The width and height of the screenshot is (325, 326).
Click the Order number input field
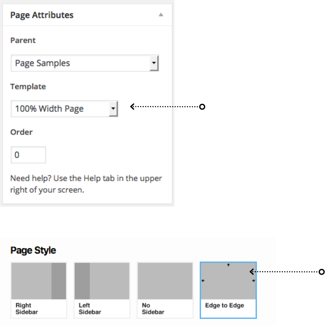(28, 155)
